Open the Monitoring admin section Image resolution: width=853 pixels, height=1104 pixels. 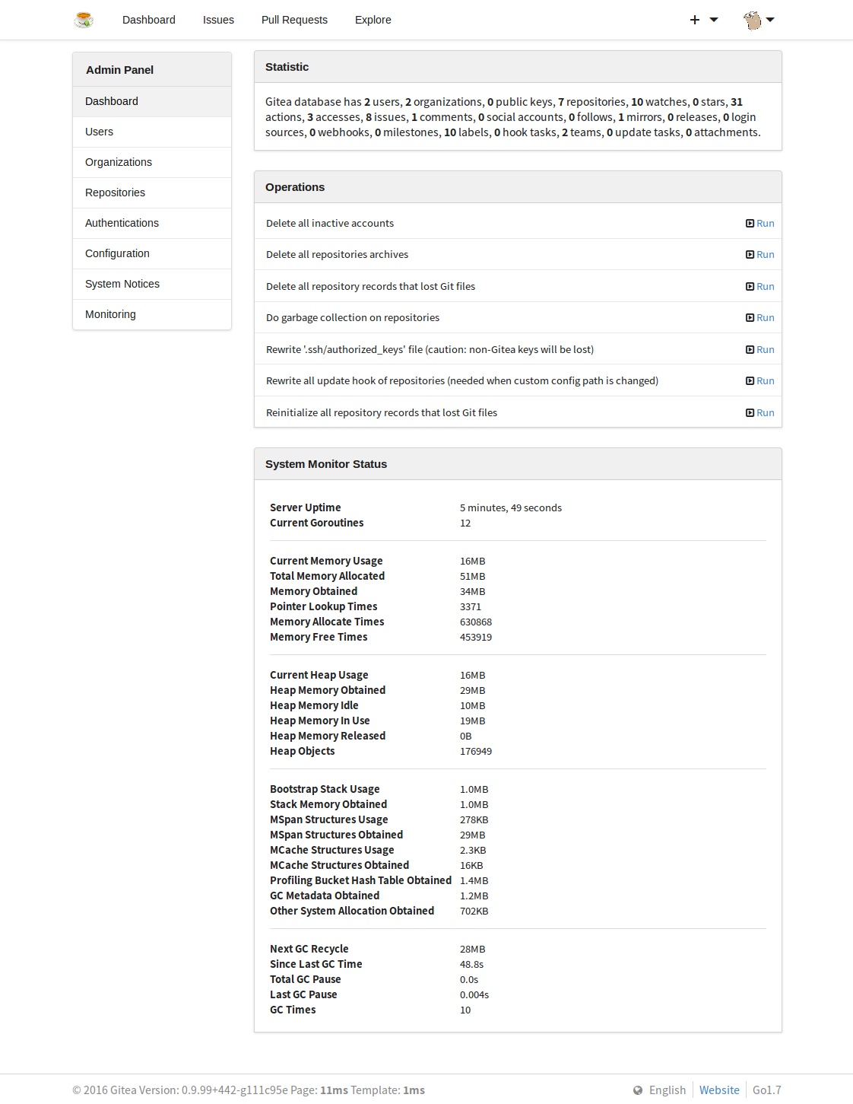110,314
